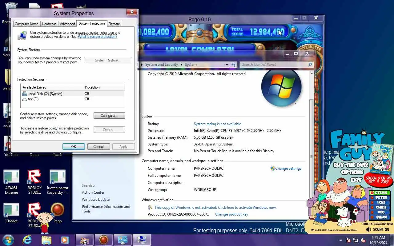Select the sex (E:) drive row
The width and height of the screenshot is (394, 246).
point(73,99)
